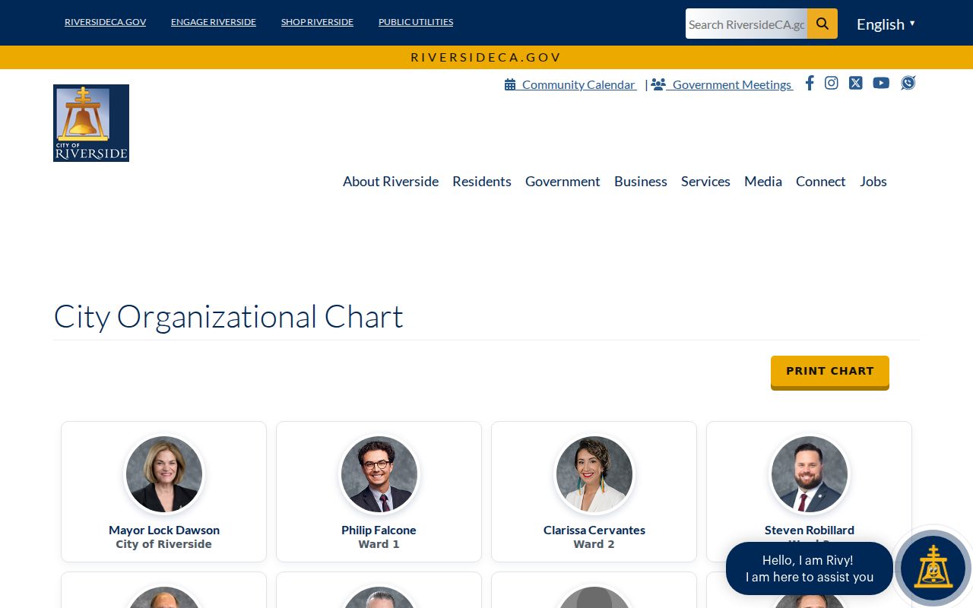973x608 pixels.
Task: Open the Services menu
Action: click(705, 181)
